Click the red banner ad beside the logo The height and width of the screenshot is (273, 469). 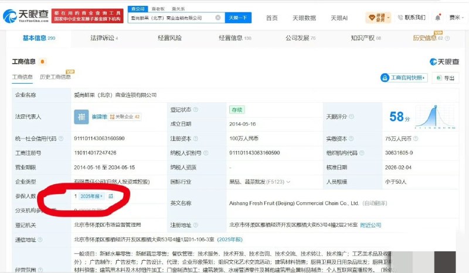point(87,16)
